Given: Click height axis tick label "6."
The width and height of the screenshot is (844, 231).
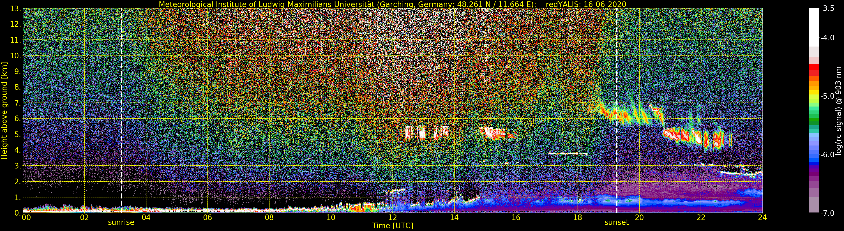Looking at the screenshot, I should (x=17, y=119).
